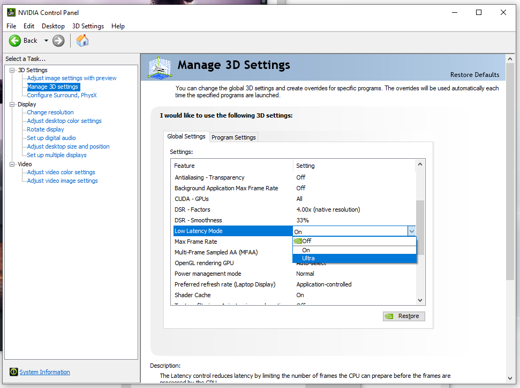Open Change resolution in the task tree
Image resolution: width=520 pixels, height=388 pixels.
tap(50, 112)
